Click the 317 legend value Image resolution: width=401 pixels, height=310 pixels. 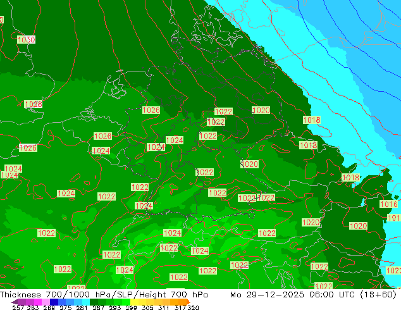coord(180,307)
